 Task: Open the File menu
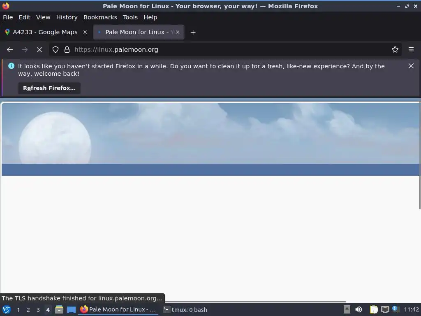8,17
